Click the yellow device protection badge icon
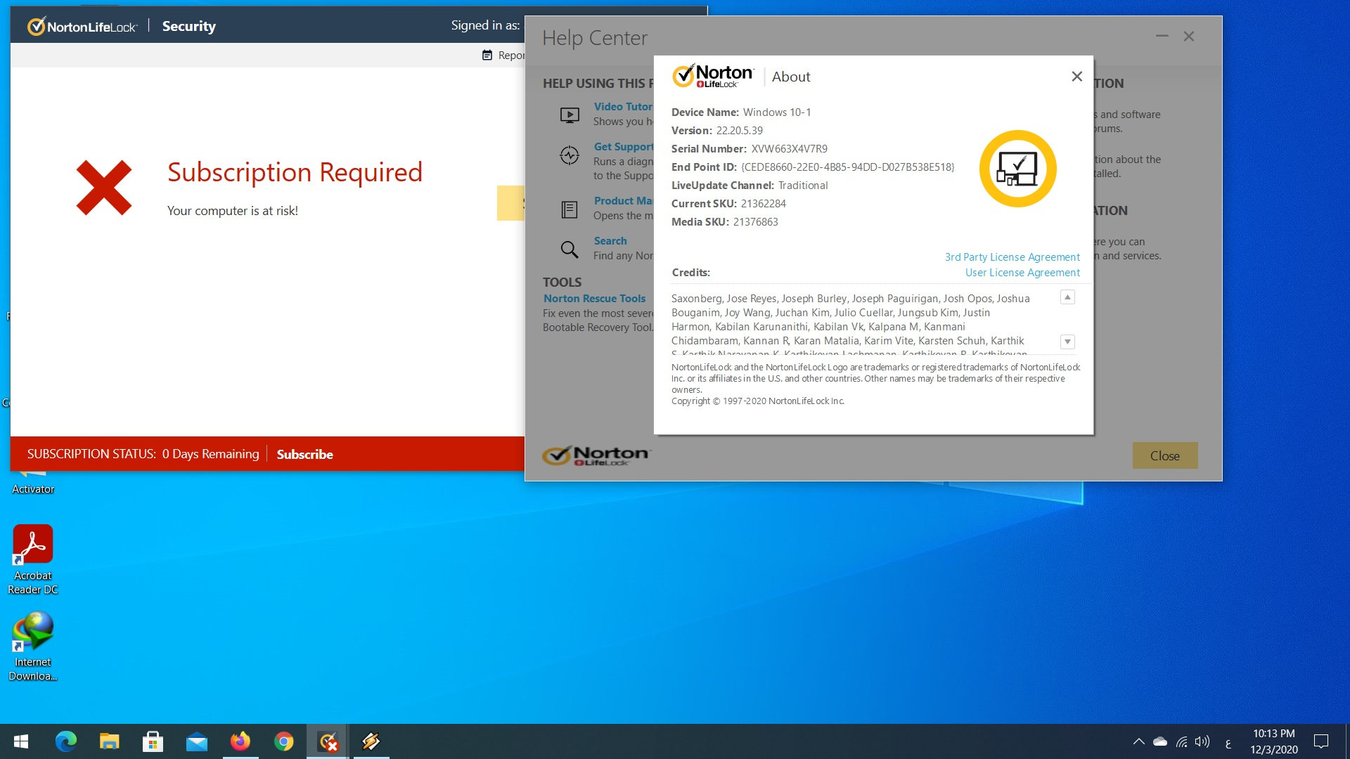 1017,169
